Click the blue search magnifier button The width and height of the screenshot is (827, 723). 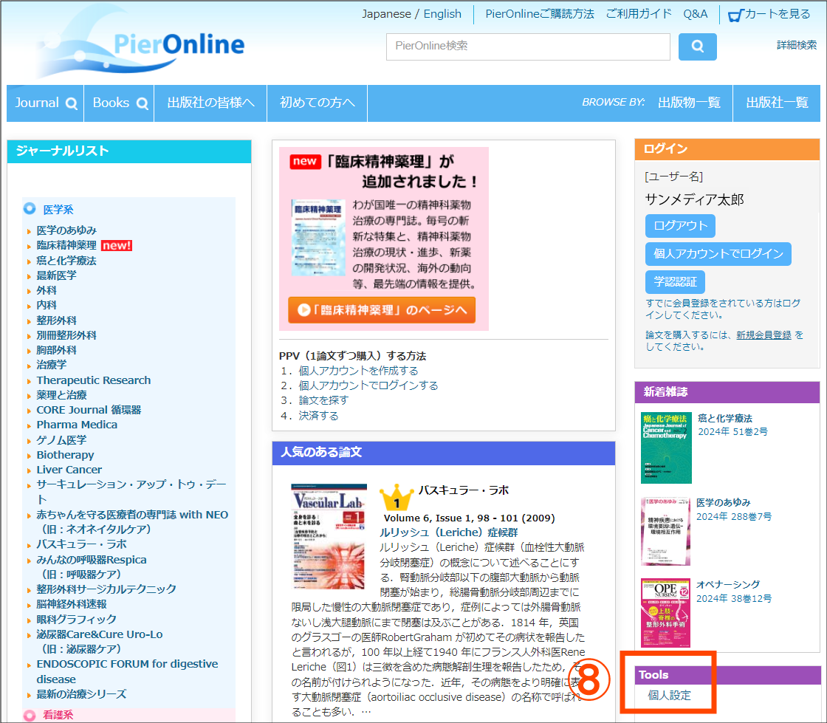(697, 47)
